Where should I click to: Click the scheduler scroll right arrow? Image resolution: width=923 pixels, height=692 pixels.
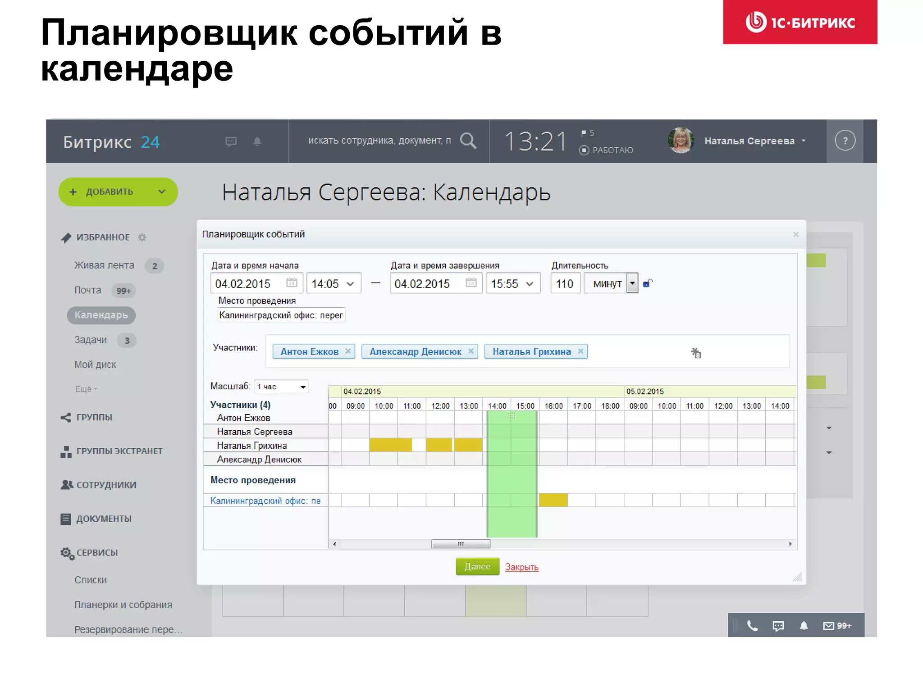pos(790,544)
